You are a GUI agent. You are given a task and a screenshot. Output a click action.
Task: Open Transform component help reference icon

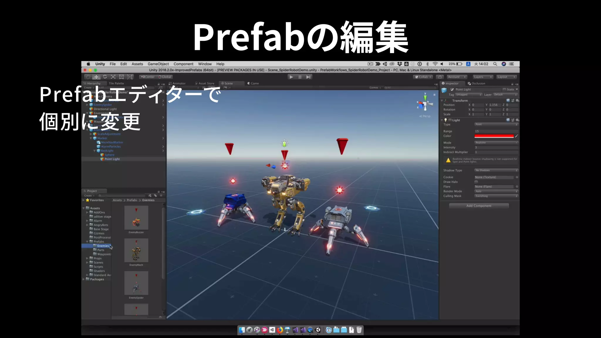click(508, 100)
